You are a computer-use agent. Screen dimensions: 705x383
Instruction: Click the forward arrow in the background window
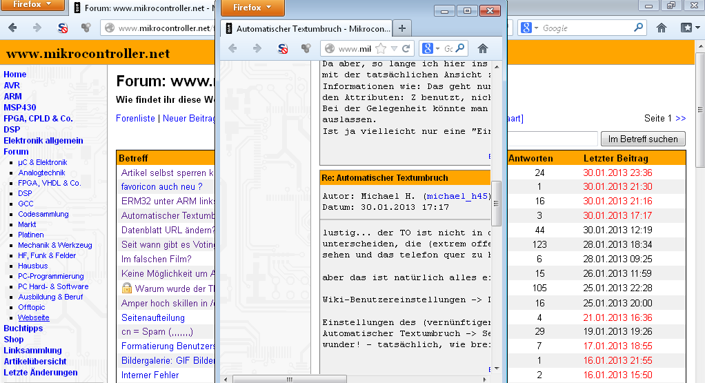(x=37, y=28)
